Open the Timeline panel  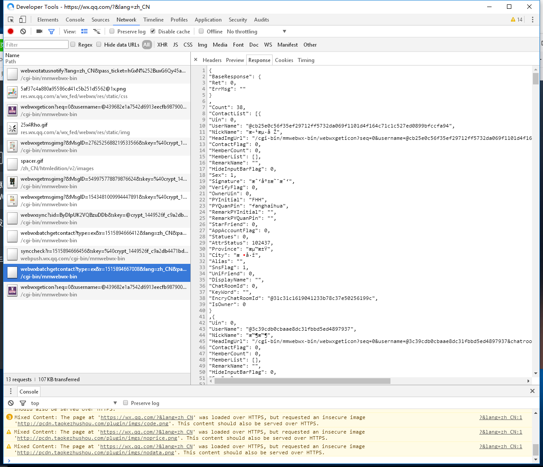[x=153, y=20]
